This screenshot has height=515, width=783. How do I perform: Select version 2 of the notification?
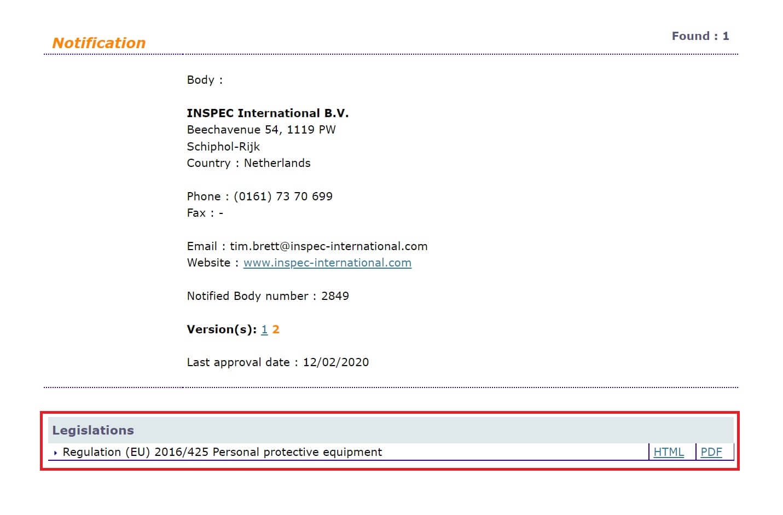point(276,329)
